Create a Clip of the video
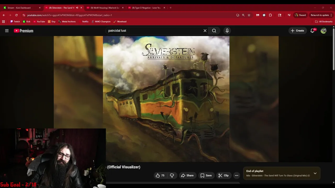The image size is (335, 188). click(x=224, y=175)
